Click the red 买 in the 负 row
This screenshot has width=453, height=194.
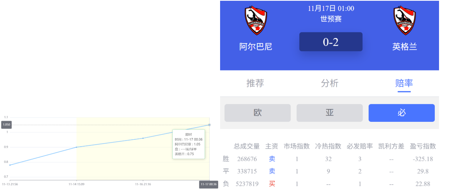tap(272, 184)
